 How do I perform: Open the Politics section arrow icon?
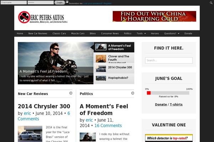(133, 93)
